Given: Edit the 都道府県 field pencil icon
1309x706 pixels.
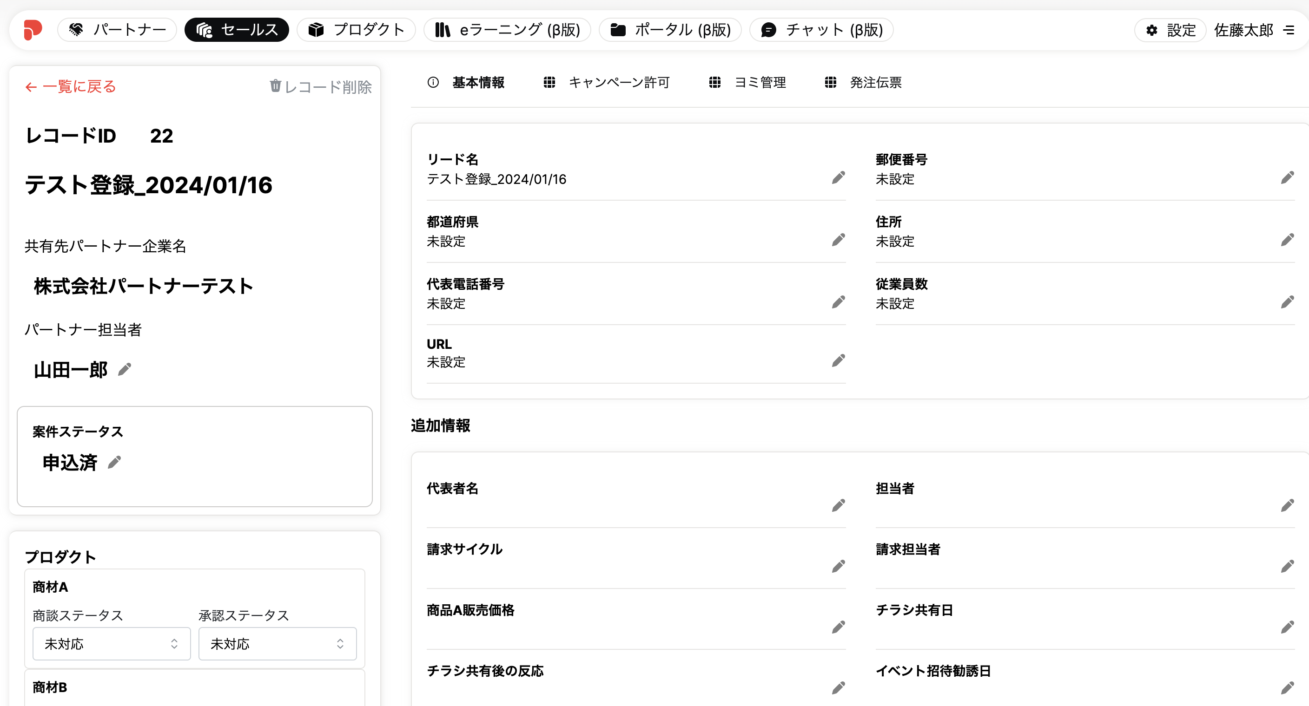Looking at the screenshot, I should point(839,240).
